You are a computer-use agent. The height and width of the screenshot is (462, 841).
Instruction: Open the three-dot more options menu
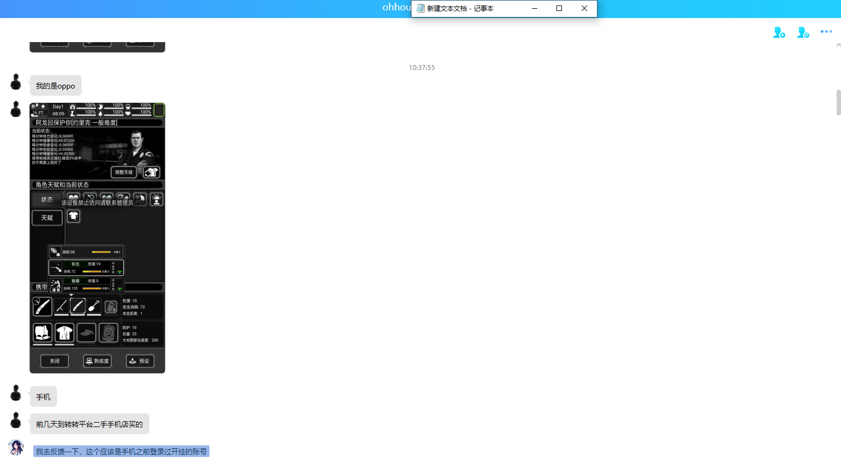[x=826, y=32]
